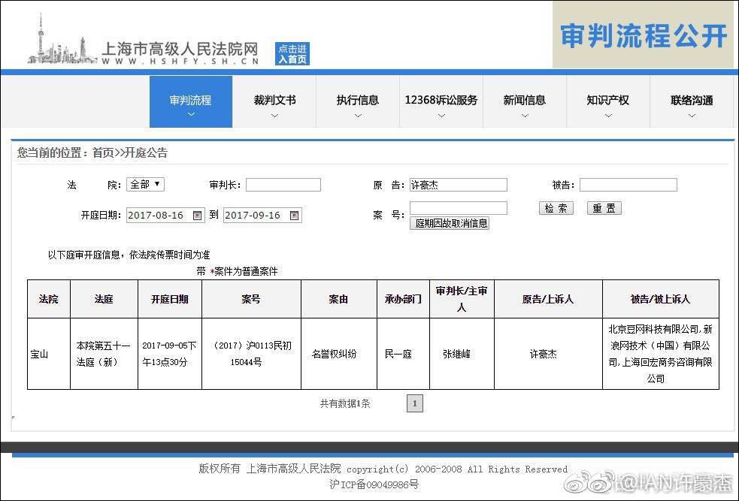
Task: Select pagination page 1 below the table
Action: click(414, 403)
